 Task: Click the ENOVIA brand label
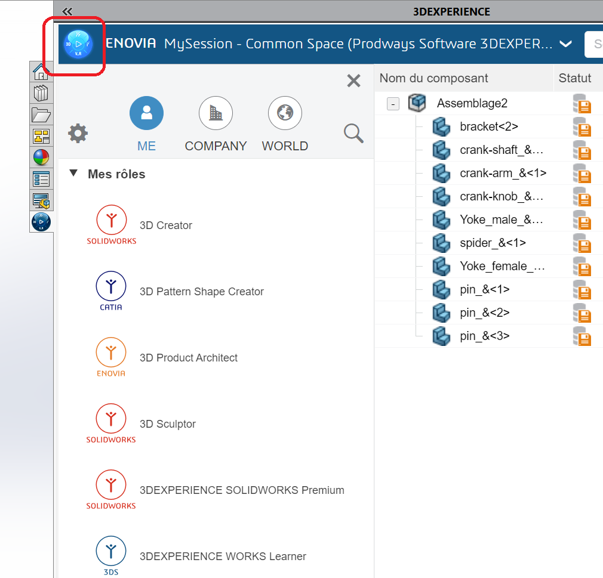pos(131,44)
